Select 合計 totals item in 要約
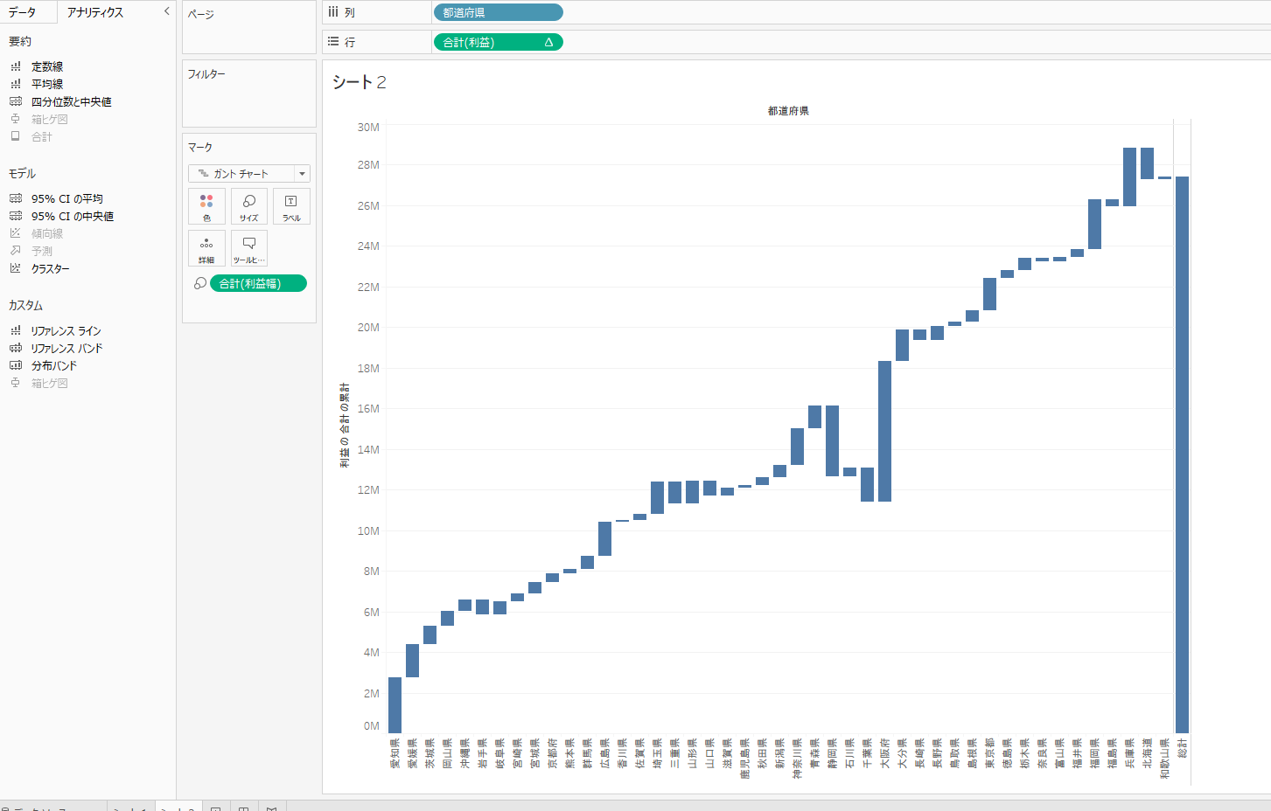The image size is (1271, 811). [42, 136]
